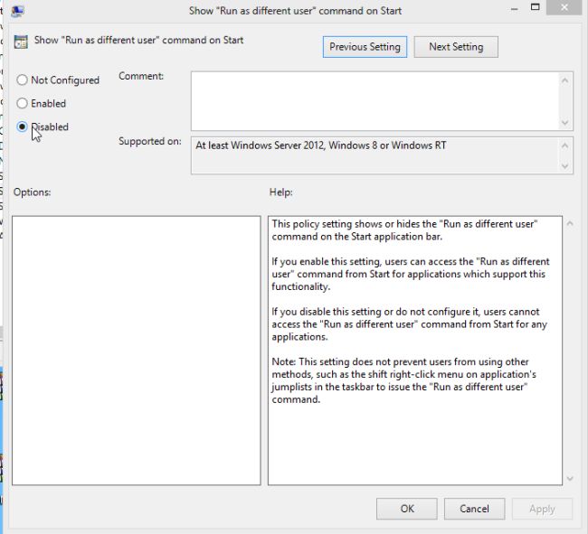Go to Next Setting
Image resolution: width=588 pixels, height=534 pixels.
[456, 47]
